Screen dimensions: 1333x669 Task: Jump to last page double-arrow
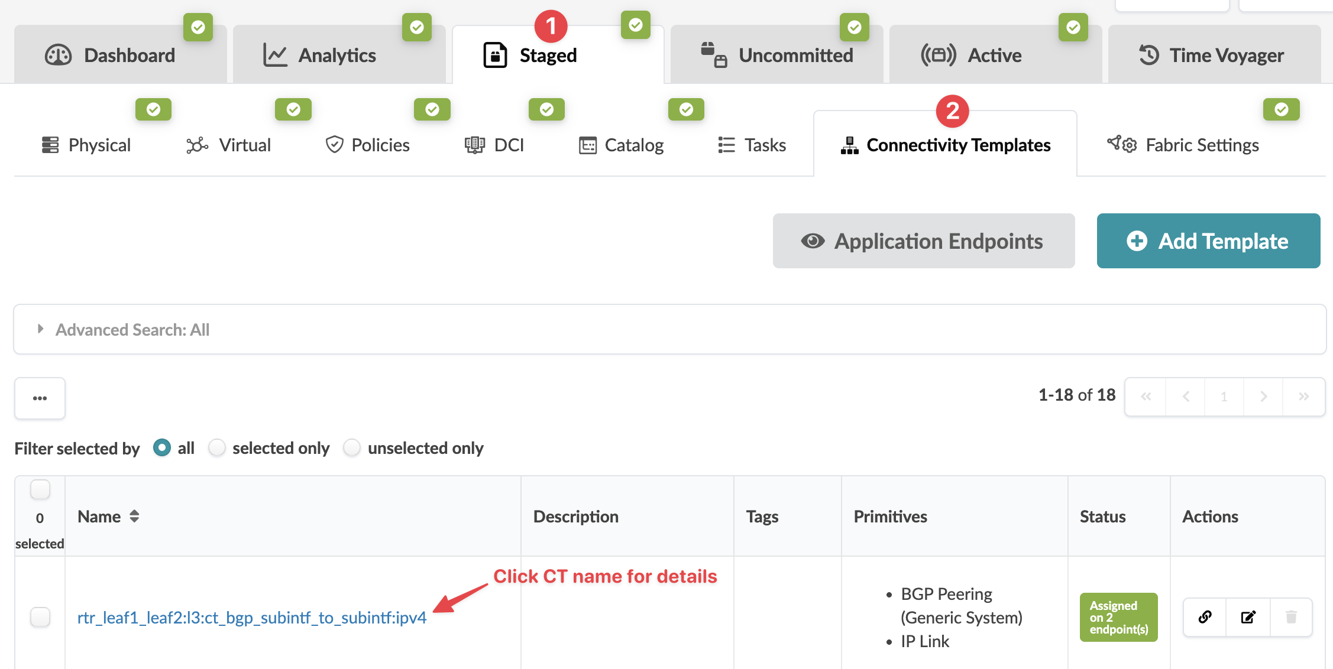tap(1303, 397)
